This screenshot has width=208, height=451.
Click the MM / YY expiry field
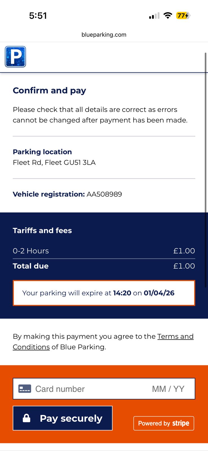click(168, 389)
